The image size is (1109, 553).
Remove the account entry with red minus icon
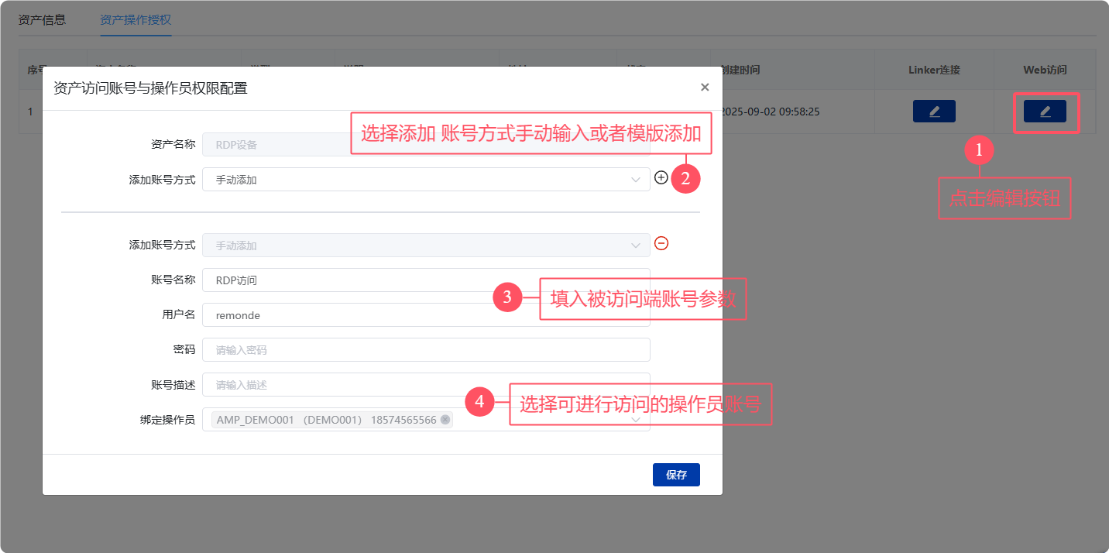click(661, 243)
